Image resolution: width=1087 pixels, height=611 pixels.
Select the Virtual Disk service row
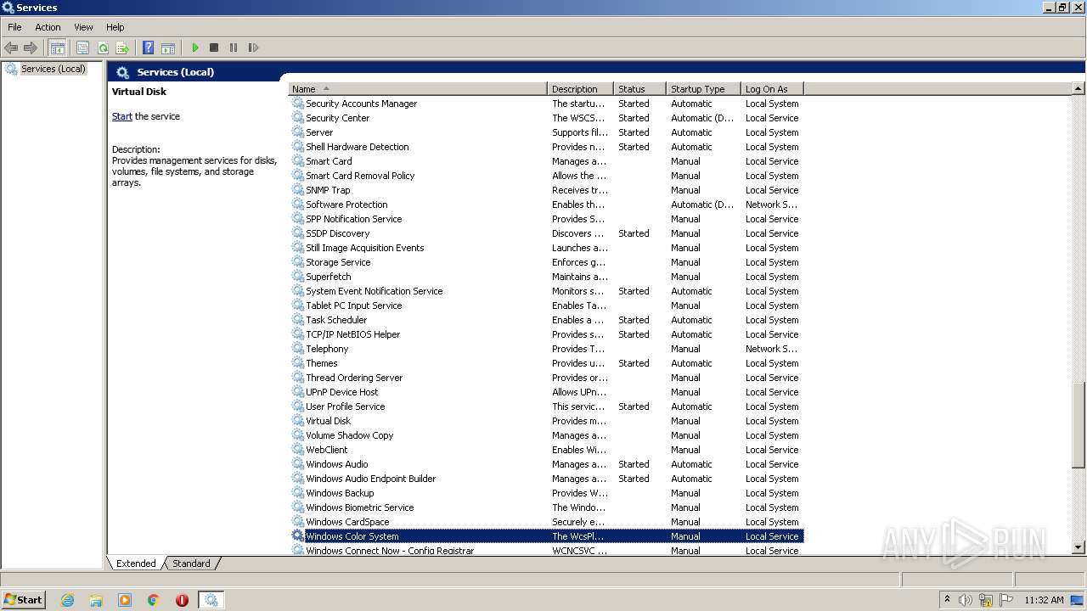[546, 421]
